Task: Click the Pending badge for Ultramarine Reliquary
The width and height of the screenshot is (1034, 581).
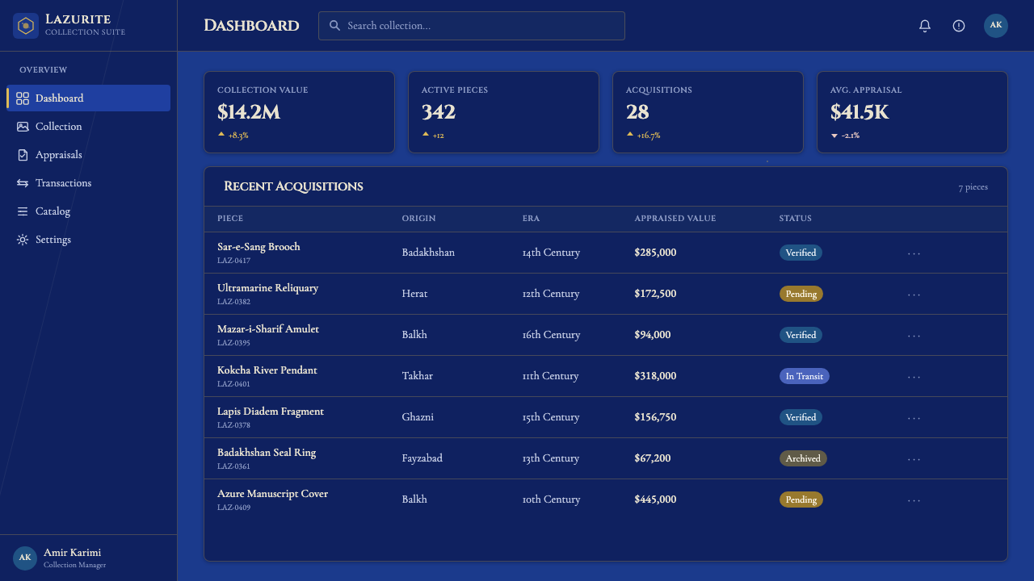Action: point(801,294)
